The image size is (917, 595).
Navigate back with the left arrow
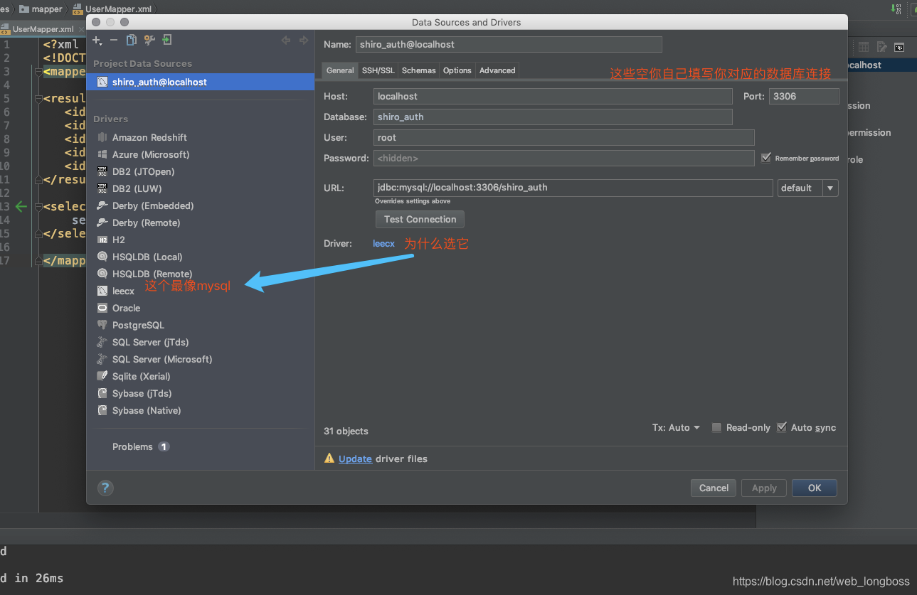click(x=286, y=41)
